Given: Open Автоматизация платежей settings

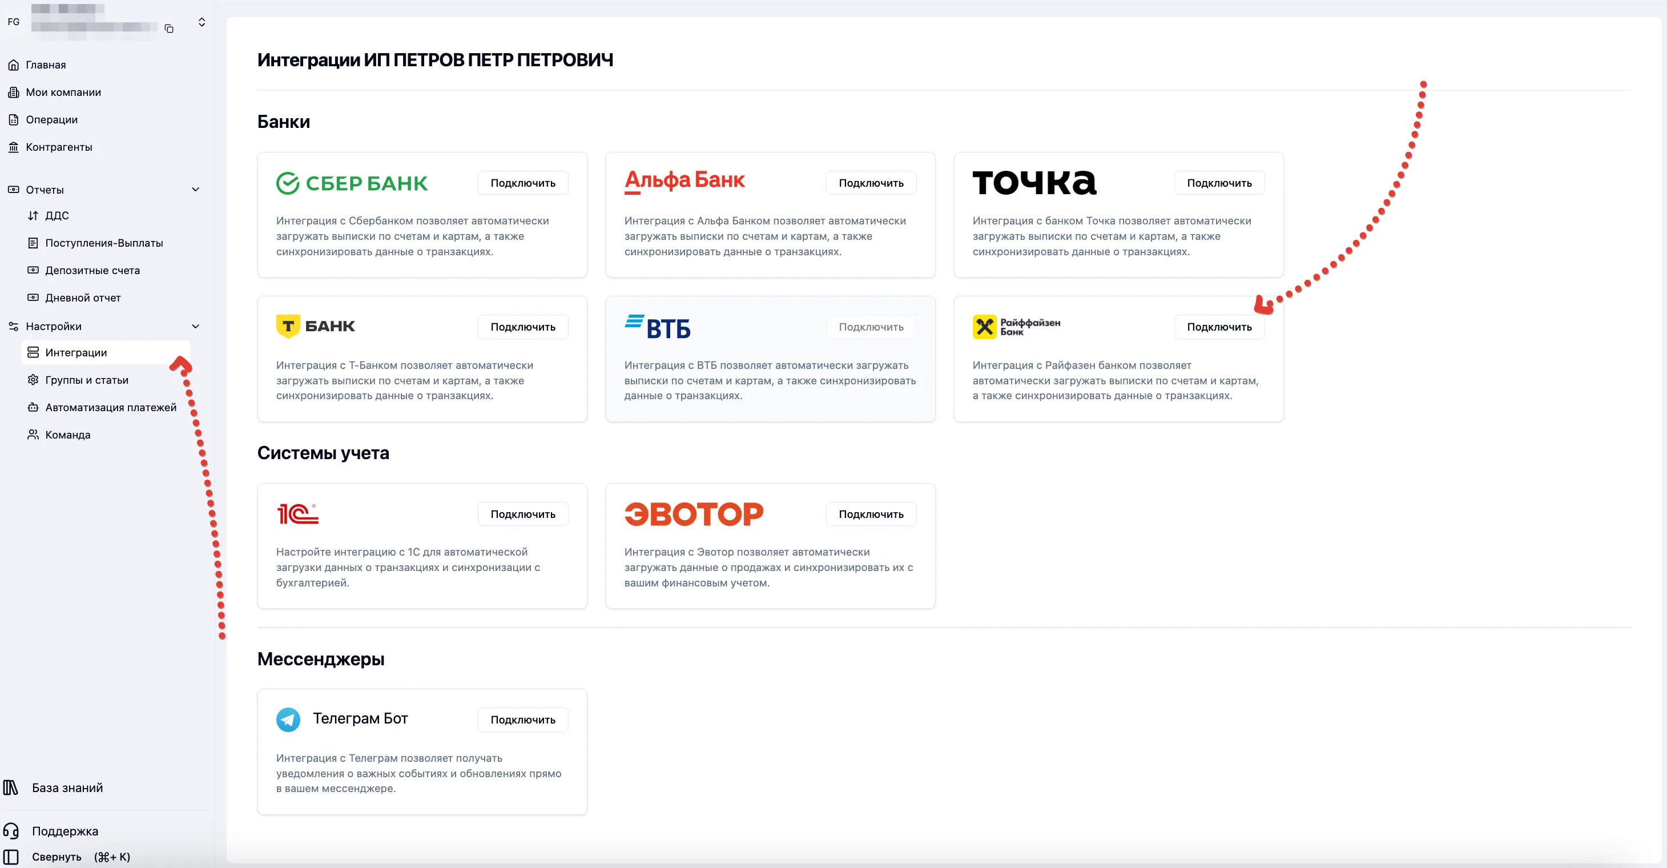Looking at the screenshot, I should 111,407.
